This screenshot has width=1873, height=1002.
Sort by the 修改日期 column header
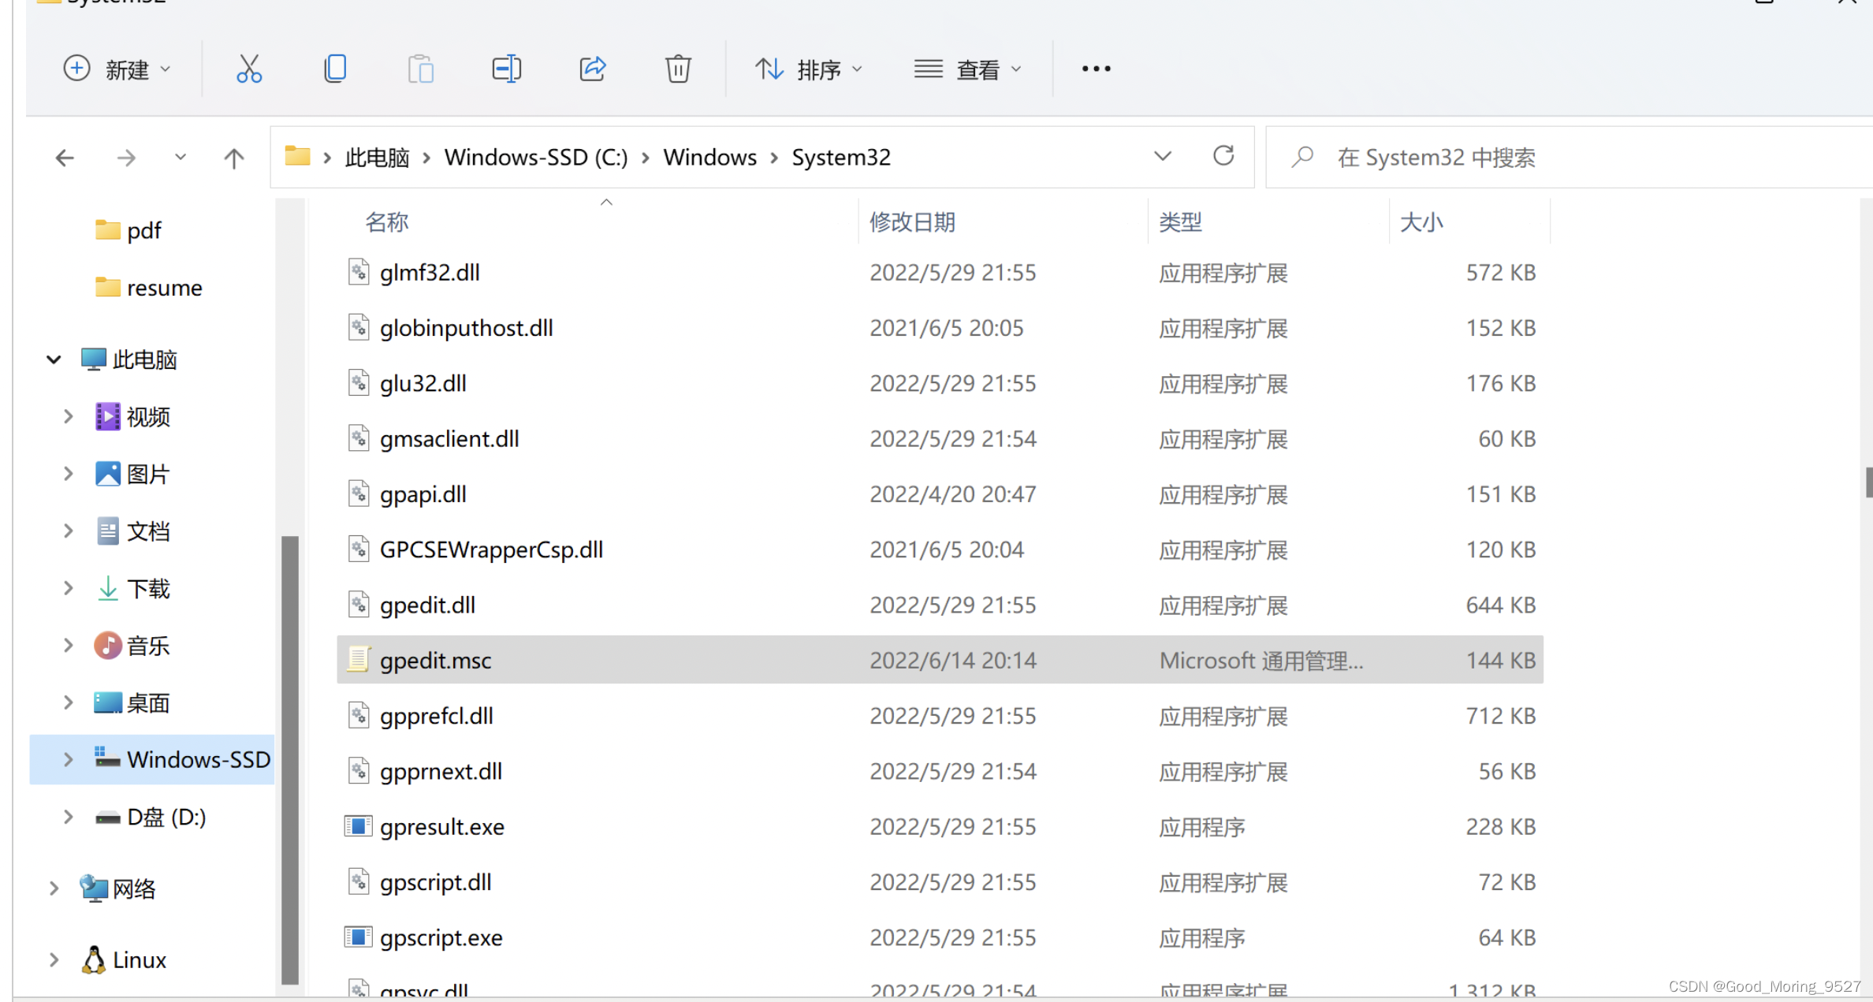[912, 222]
